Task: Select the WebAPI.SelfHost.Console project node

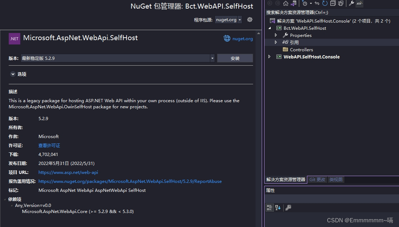Action: coord(311,57)
